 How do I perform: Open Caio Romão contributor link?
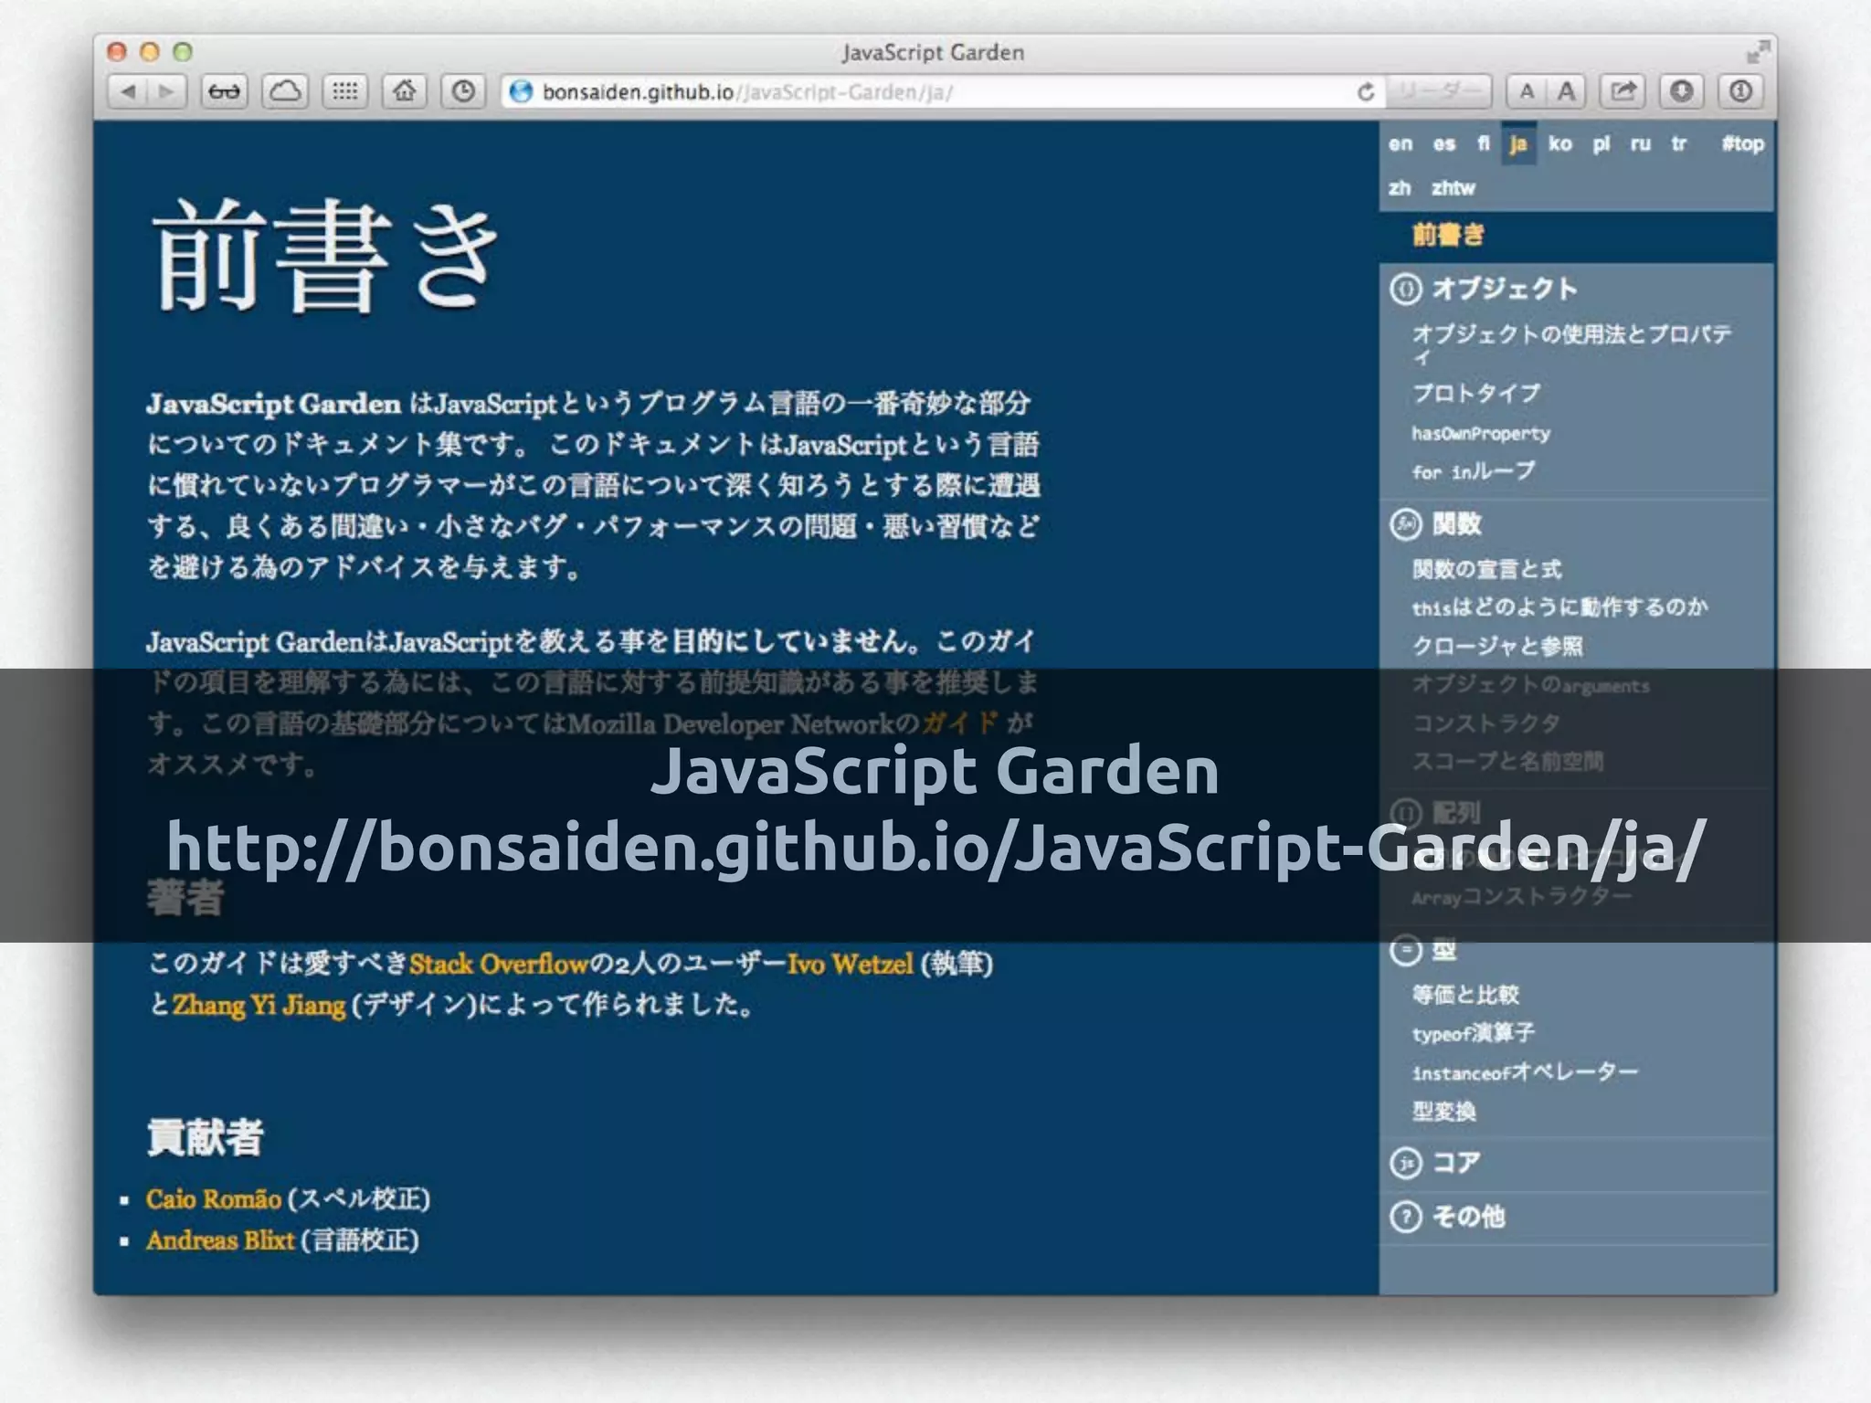[x=214, y=1199]
